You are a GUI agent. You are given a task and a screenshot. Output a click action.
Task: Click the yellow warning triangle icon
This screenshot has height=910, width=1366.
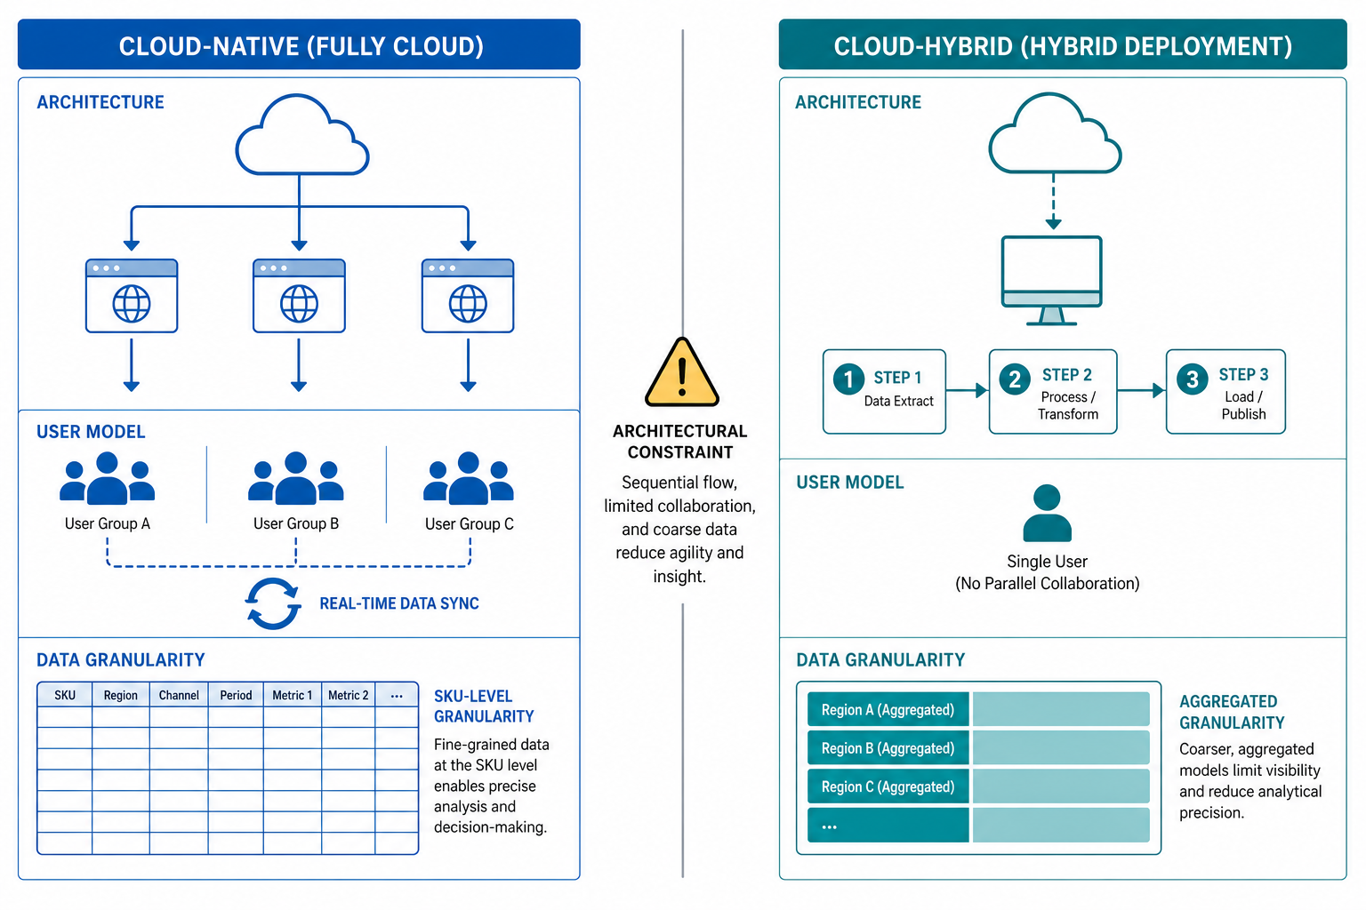[682, 372]
